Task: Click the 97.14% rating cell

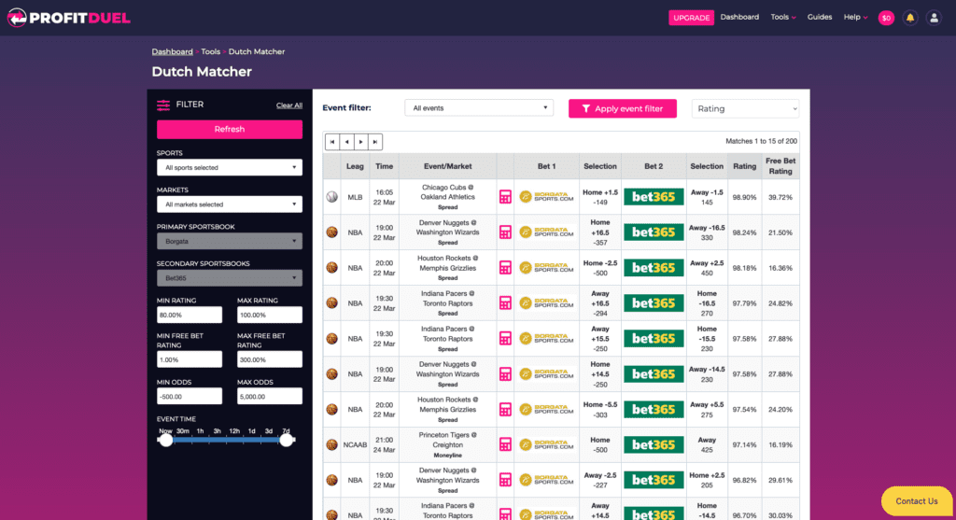Action: click(744, 445)
